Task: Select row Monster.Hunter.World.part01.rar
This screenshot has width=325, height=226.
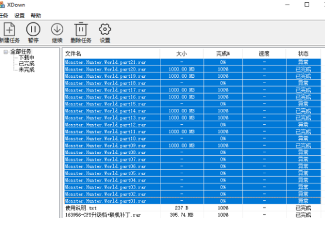Action: click(x=193, y=201)
